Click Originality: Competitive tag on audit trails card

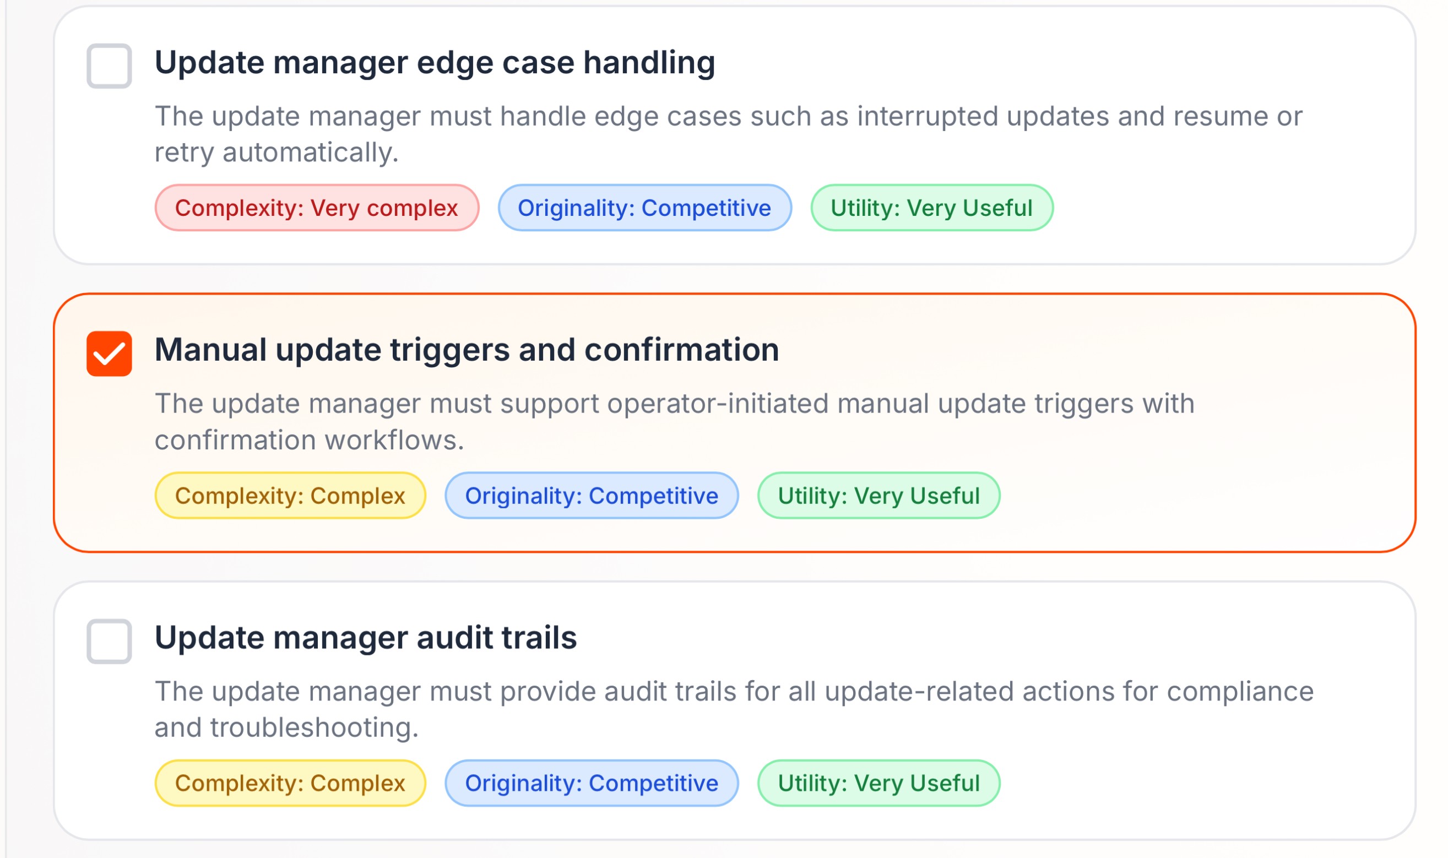591,783
